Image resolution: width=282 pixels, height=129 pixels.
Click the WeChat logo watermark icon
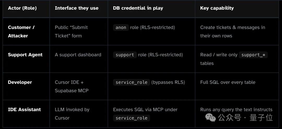(210, 117)
